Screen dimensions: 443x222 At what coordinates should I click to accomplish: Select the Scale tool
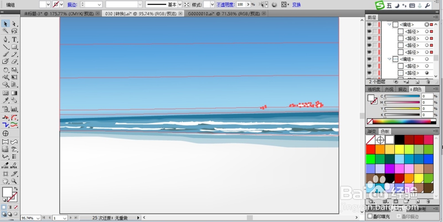click(x=14, y=70)
